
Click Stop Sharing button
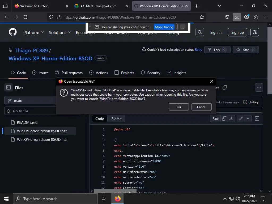point(164,27)
